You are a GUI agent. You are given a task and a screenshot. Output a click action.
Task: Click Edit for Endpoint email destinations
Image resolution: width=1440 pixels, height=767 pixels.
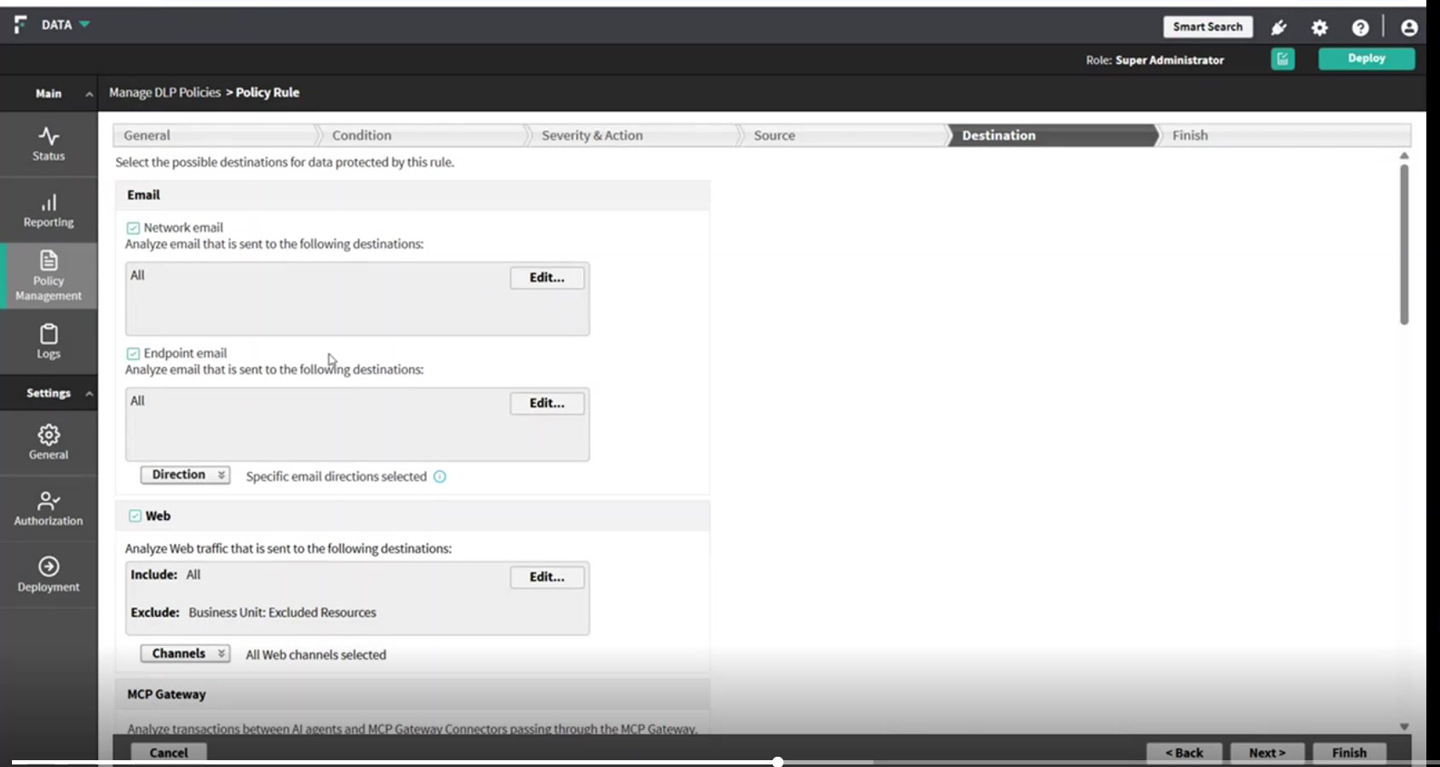tap(547, 403)
